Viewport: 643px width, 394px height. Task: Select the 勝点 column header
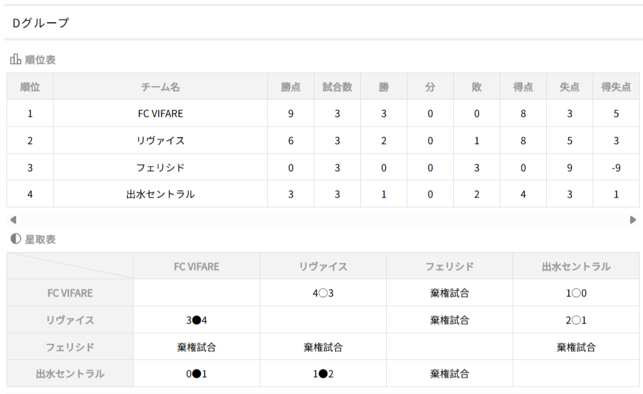tap(291, 87)
